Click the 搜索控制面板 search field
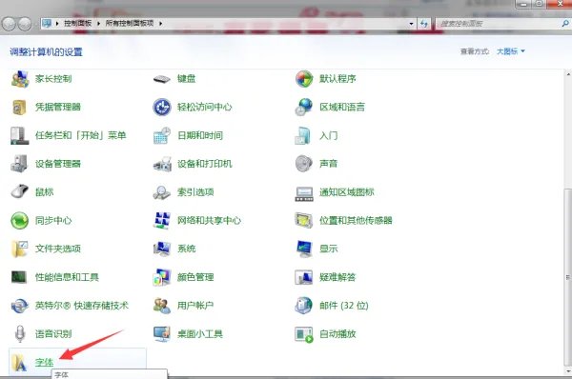The height and width of the screenshot is (379, 572). click(x=502, y=24)
